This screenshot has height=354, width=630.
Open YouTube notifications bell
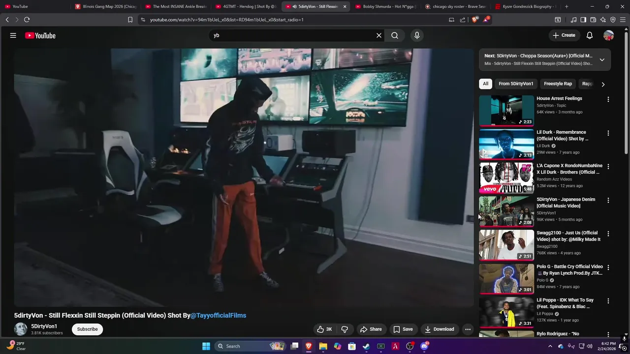pyautogui.click(x=590, y=35)
